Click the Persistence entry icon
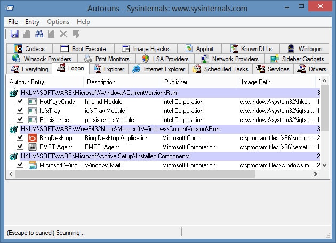 pos(33,120)
